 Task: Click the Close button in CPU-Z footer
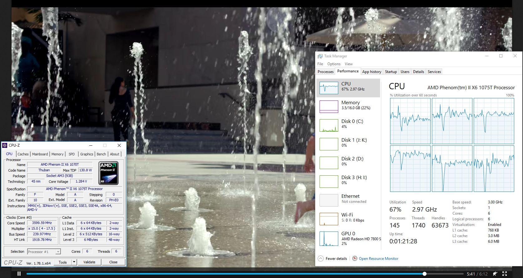coord(113,262)
